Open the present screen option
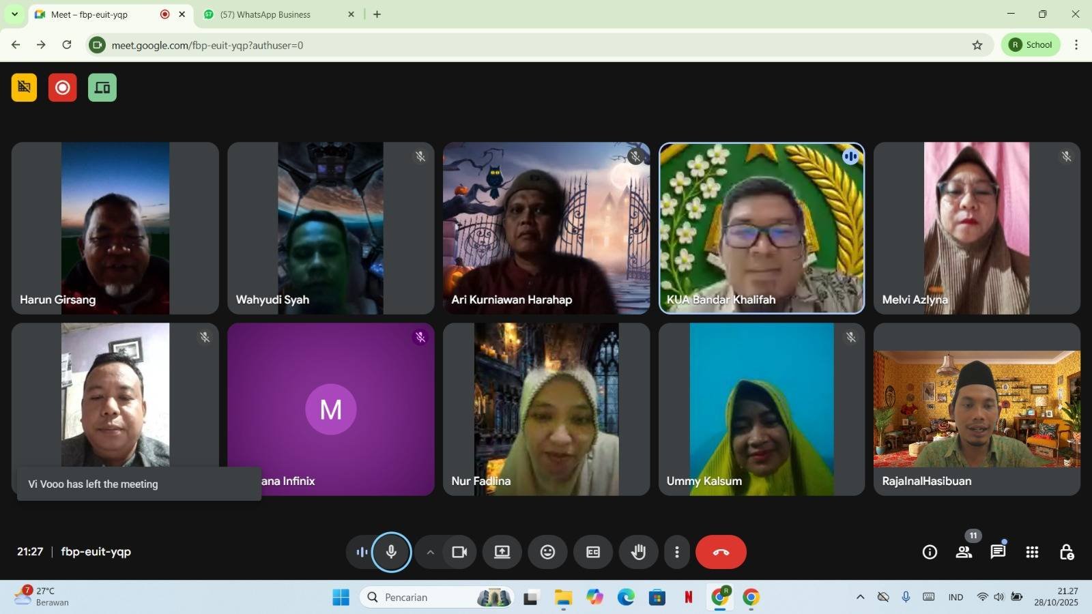This screenshot has width=1092, height=614. coord(502,552)
